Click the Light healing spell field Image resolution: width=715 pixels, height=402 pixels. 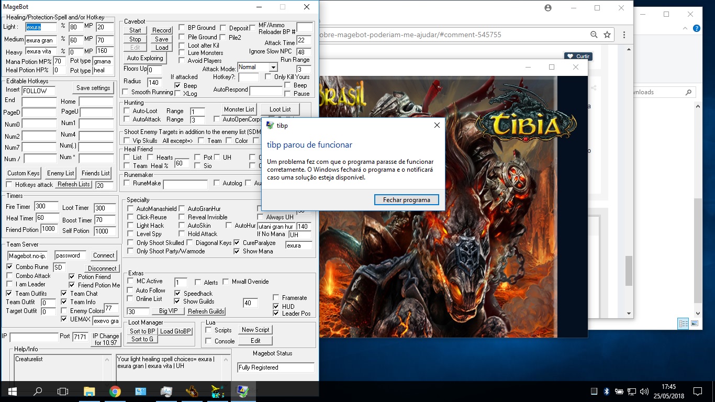pos(41,27)
